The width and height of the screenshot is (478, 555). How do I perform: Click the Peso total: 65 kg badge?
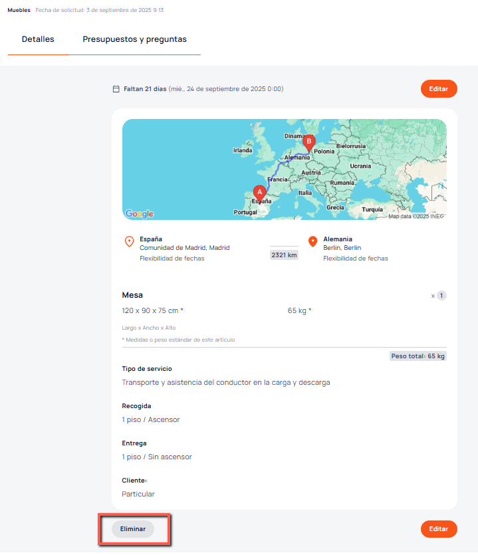[x=418, y=356]
